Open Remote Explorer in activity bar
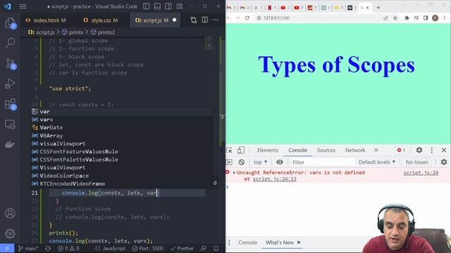The image size is (451, 253). 10,124
